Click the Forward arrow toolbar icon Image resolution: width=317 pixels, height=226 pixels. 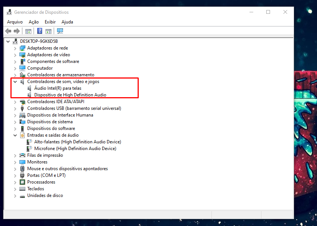[x=16, y=31]
